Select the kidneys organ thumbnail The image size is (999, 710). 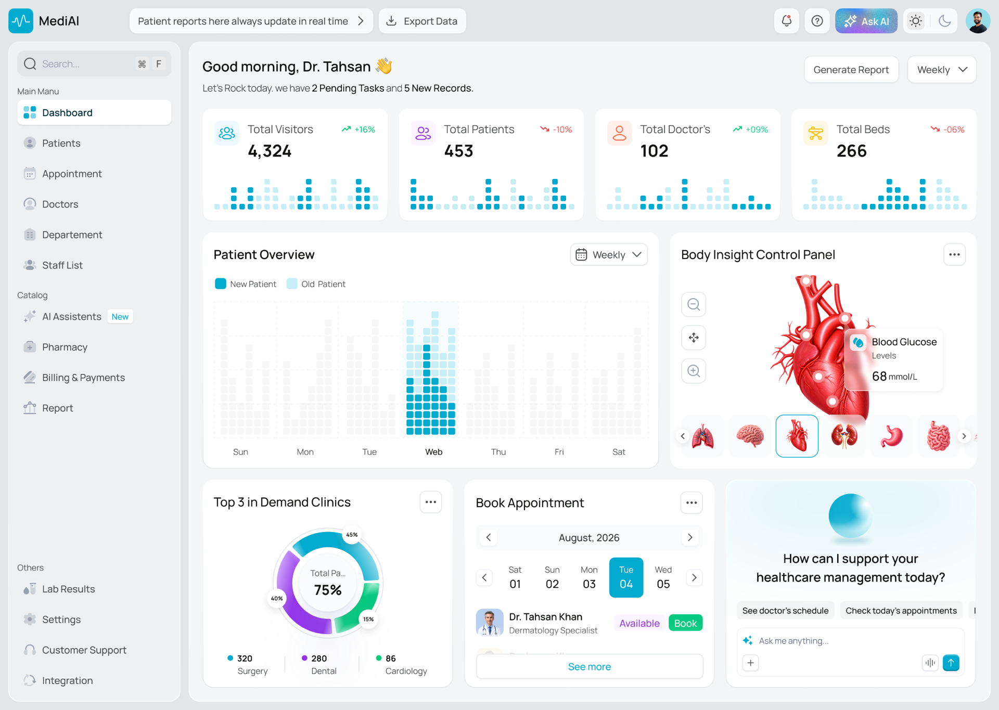coord(844,436)
